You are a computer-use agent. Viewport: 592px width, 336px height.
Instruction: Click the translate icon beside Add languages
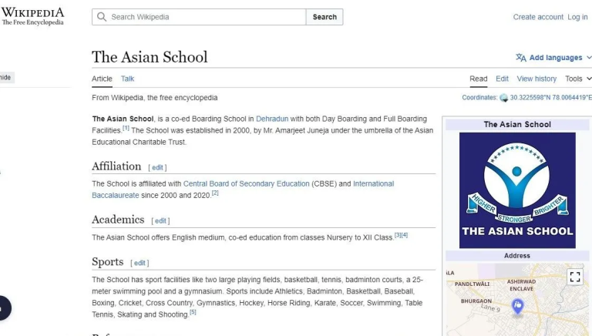coord(521,58)
